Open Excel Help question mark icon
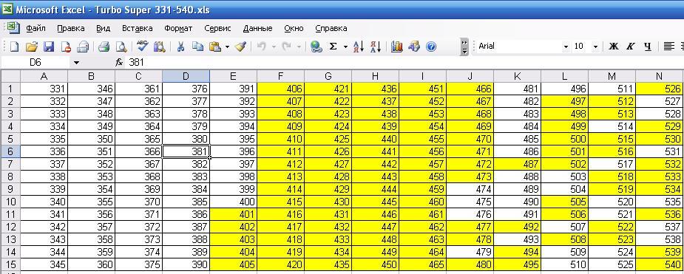 pyautogui.click(x=431, y=47)
